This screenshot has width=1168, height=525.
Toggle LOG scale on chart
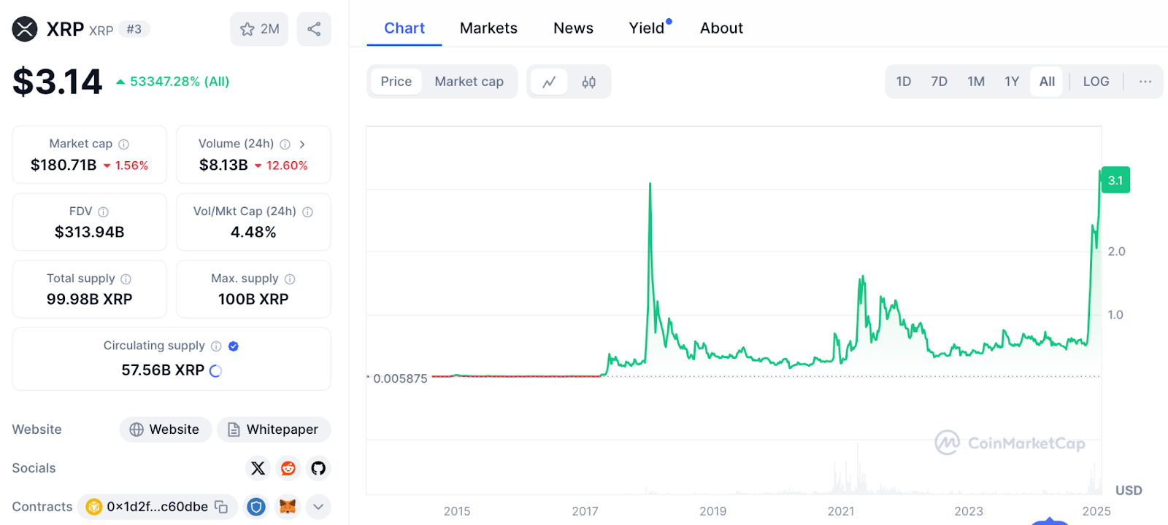pos(1096,82)
